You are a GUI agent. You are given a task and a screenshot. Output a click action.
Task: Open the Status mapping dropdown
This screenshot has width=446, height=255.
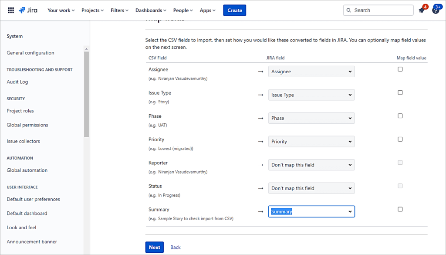tap(311, 188)
